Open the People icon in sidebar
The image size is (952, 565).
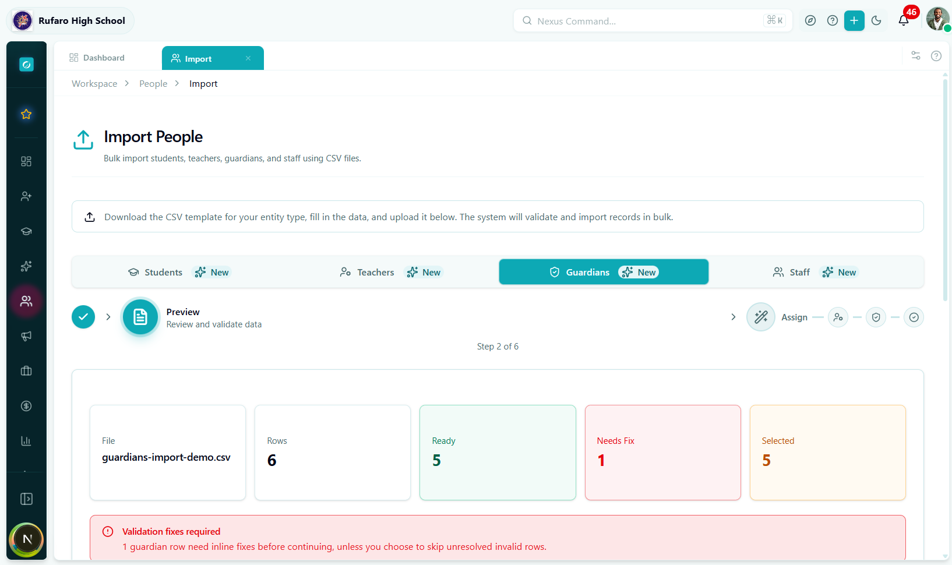click(x=26, y=301)
